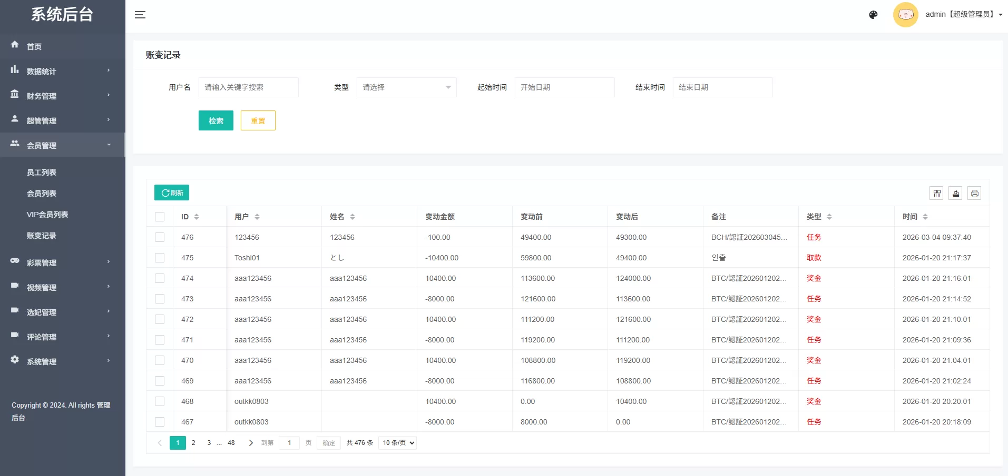Select the checkbox for user Toshi01's row
This screenshot has height=476, width=1008.
(x=160, y=258)
